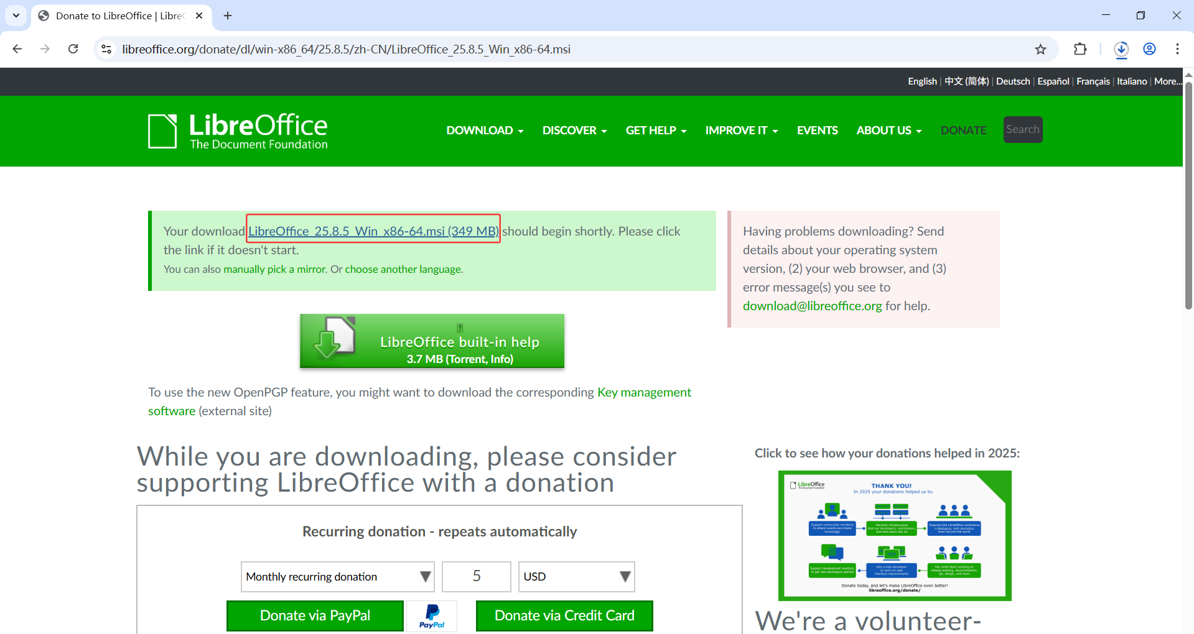
Task: Bookmark this page with the star icon
Action: pyautogui.click(x=1040, y=49)
